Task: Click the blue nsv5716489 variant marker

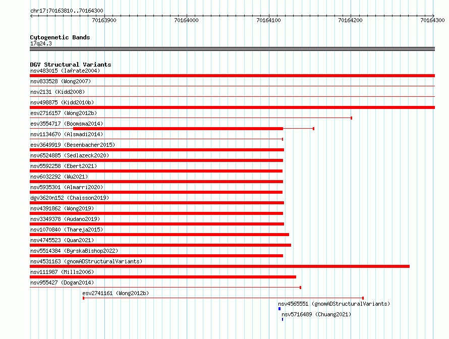Action: (x=283, y=319)
